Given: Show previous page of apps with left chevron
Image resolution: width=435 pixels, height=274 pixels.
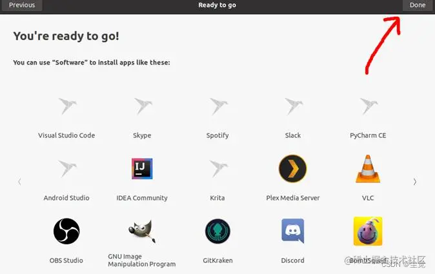Looking at the screenshot, I should [19, 182].
